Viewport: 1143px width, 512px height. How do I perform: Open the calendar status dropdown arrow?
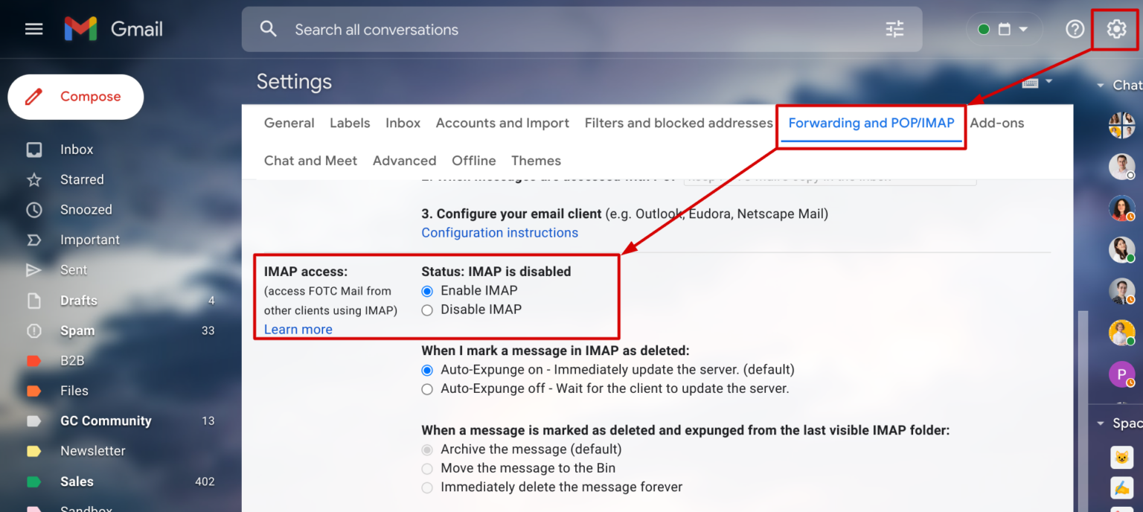(x=1021, y=29)
